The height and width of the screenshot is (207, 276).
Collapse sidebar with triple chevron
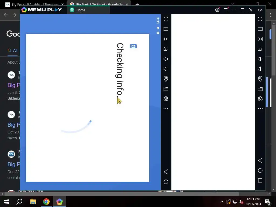[260, 10]
